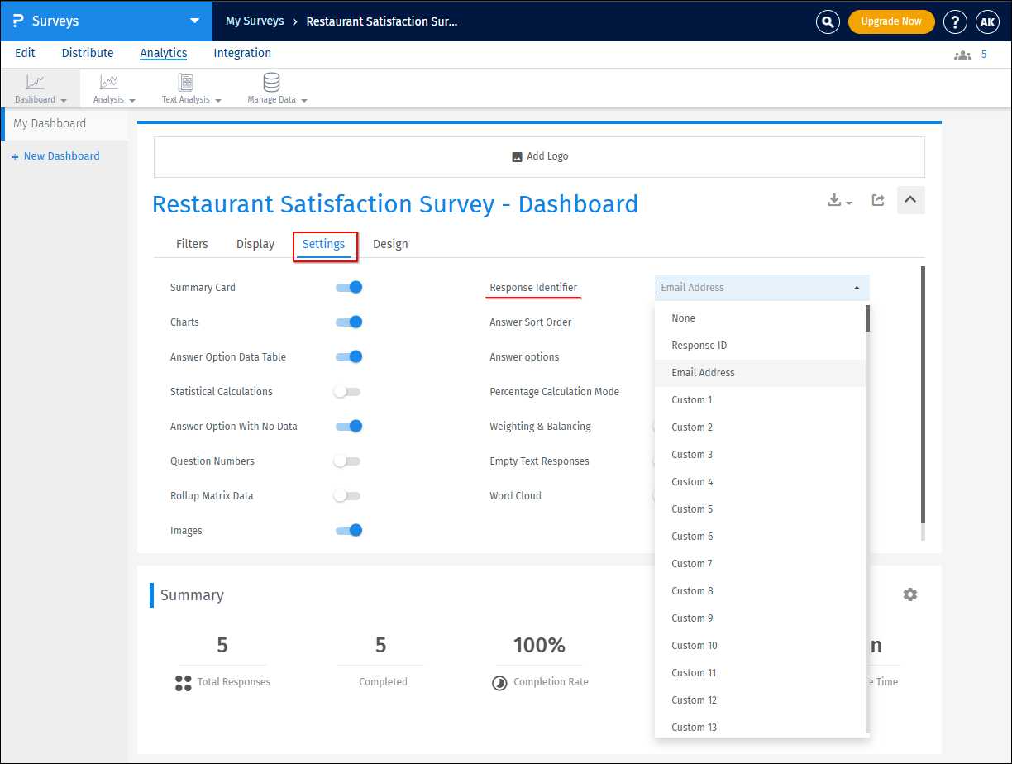The height and width of the screenshot is (764, 1012).
Task: Open the Summary settings gear icon
Action: coord(910,594)
